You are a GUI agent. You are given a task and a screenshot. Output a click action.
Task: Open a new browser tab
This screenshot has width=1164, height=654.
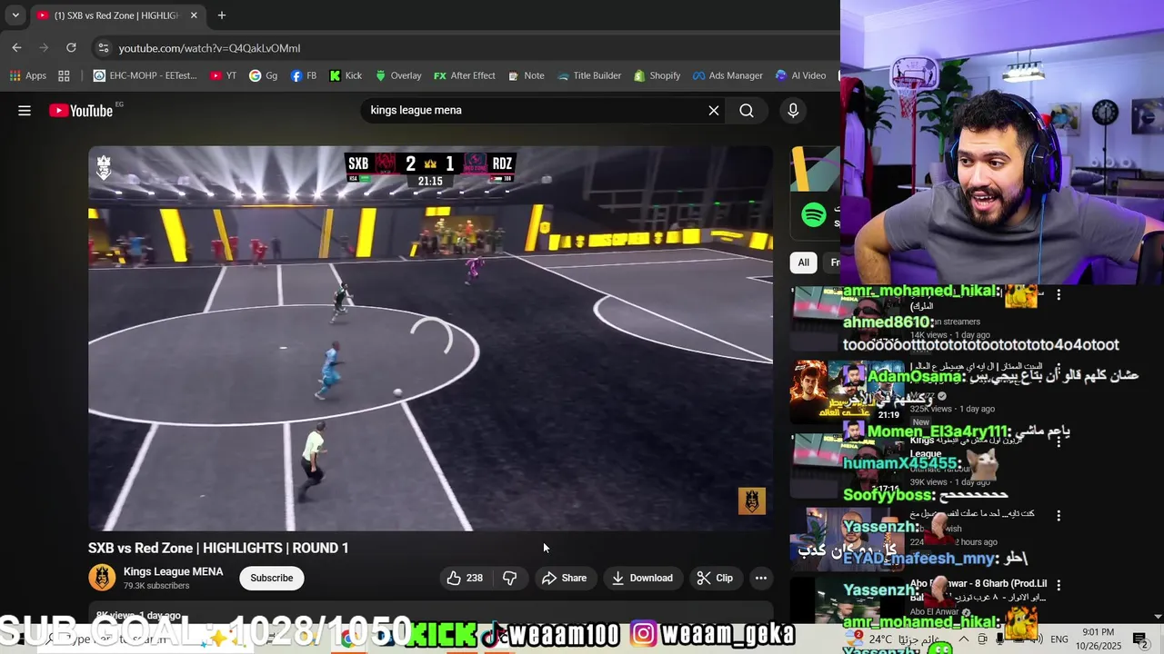(x=222, y=15)
